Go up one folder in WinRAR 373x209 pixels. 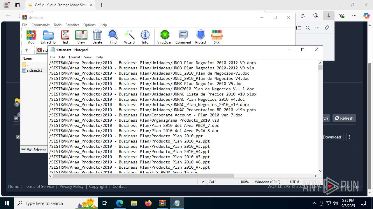26,50
